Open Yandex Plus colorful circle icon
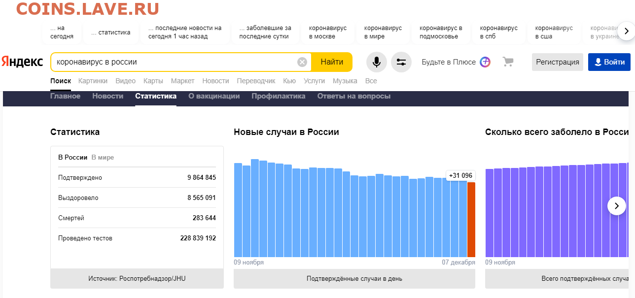The image size is (635, 298). [485, 62]
